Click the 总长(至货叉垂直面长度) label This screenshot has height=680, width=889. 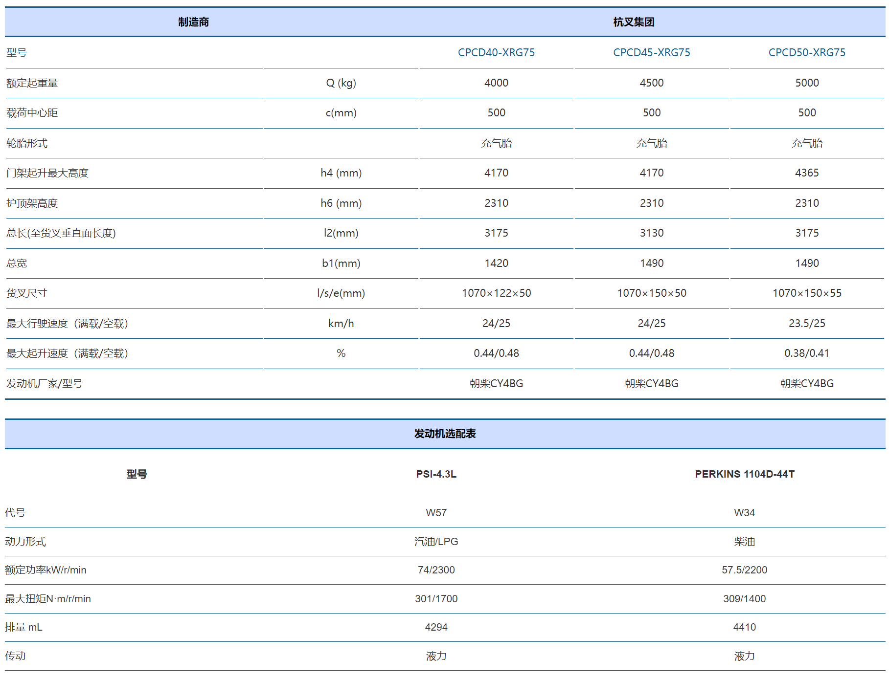tap(61, 233)
